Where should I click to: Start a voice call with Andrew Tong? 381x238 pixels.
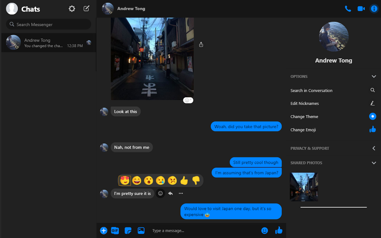click(348, 9)
